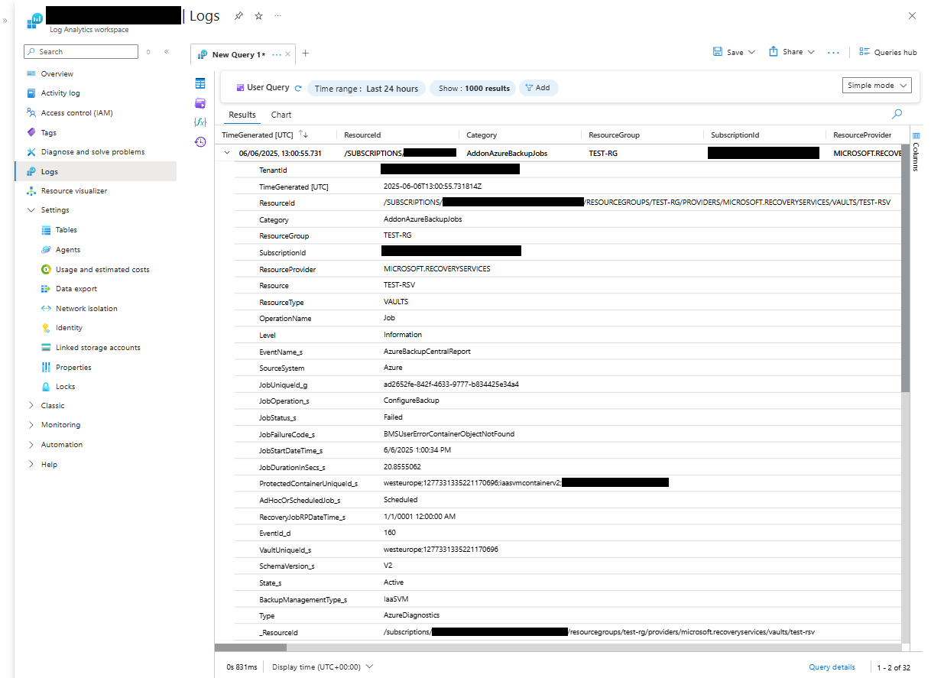This screenshot has height=678, width=931.
Task: Add a filter with Add button
Action: coord(538,88)
